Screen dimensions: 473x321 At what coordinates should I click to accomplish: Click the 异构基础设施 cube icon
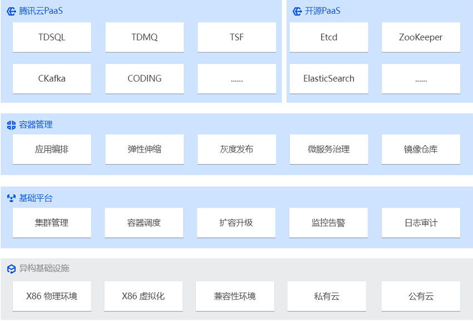point(11,269)
